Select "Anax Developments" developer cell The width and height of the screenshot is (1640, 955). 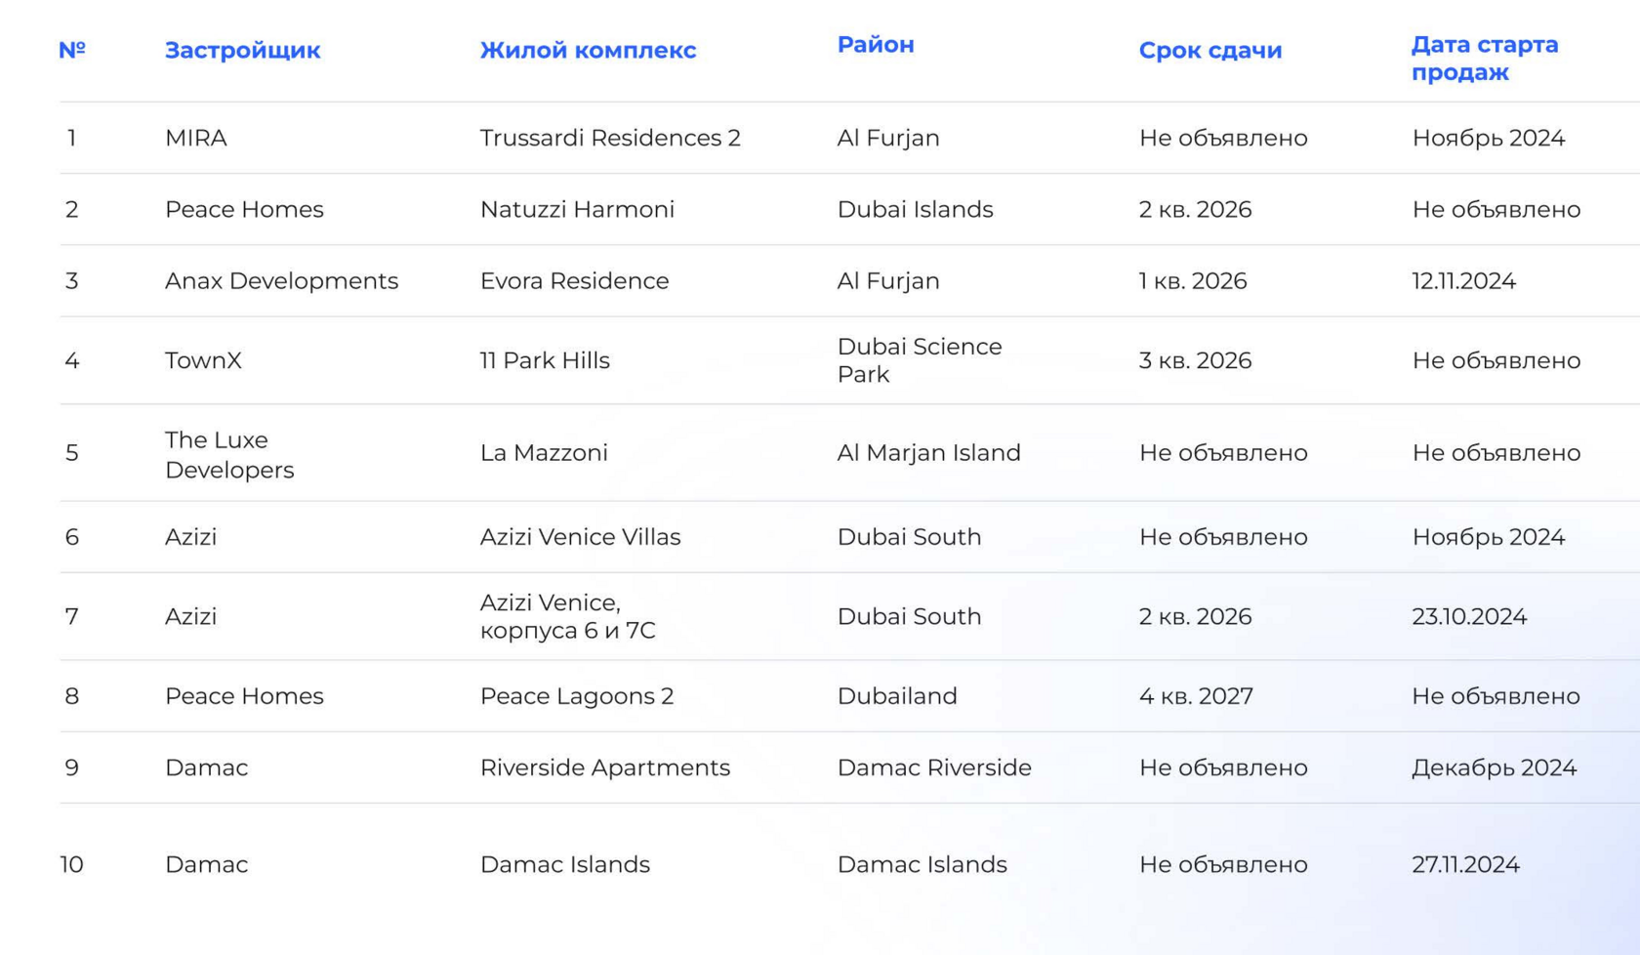point(281,281)
